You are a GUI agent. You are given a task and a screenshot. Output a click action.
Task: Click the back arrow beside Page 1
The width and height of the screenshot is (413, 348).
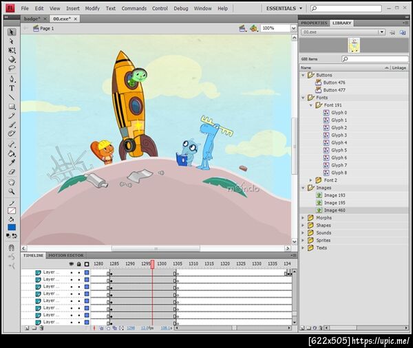pos(25,28)
